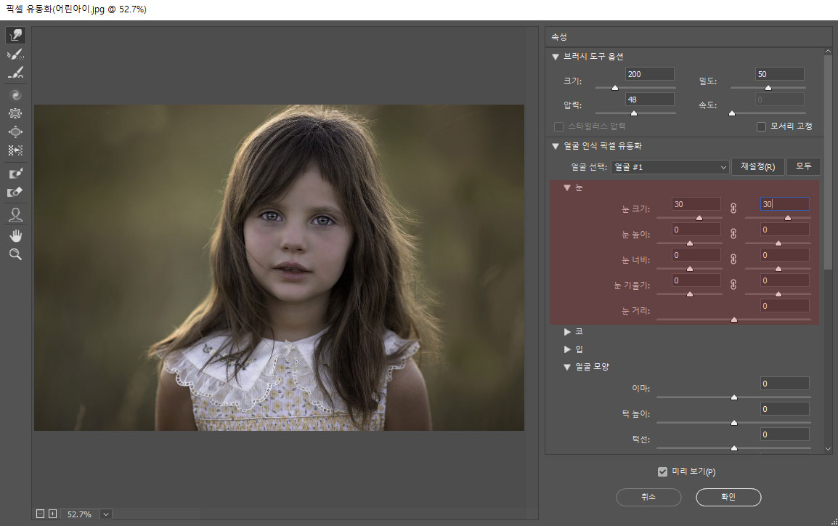Toggle the link icon for 눈 기울기

pos(733,284)
